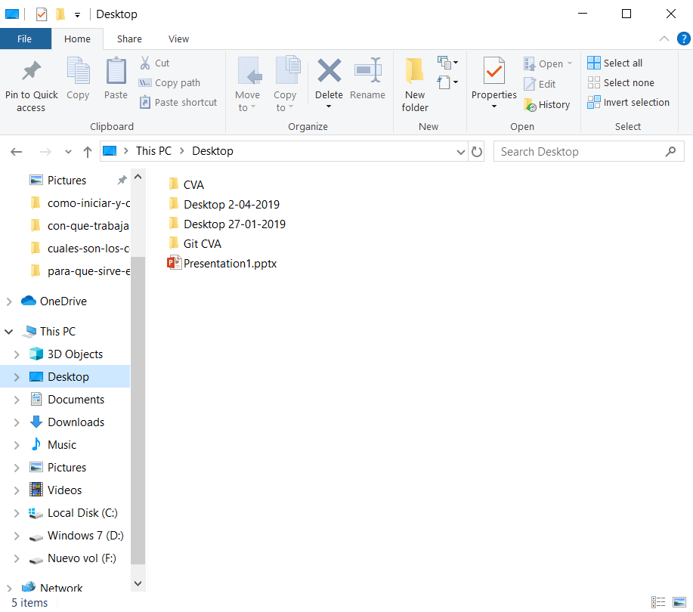The image size is (693, 612).
Task: Open Customize Quick Access Toolbar dropdown
Action: coord(77,15)
